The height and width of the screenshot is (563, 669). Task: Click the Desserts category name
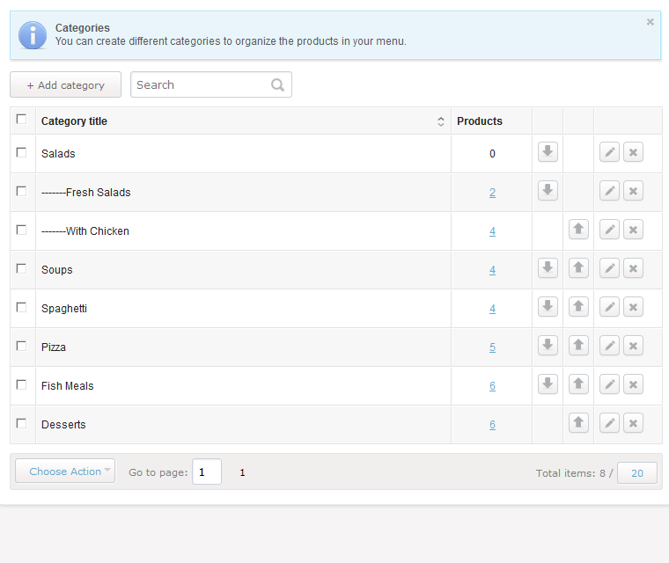coord(63,425)
